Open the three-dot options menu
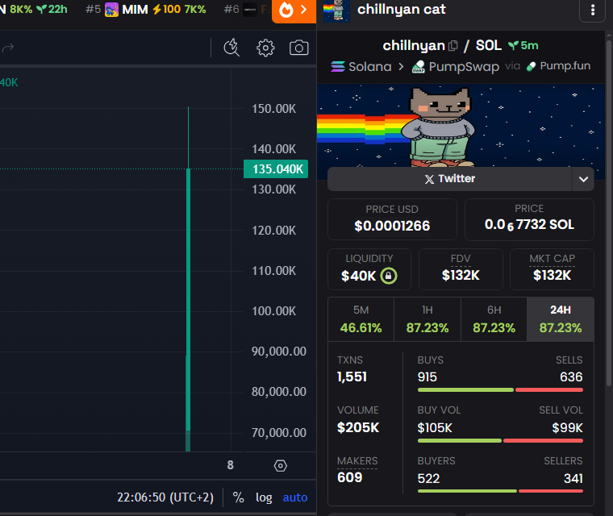Screen dimensions: 613x516 592,10
